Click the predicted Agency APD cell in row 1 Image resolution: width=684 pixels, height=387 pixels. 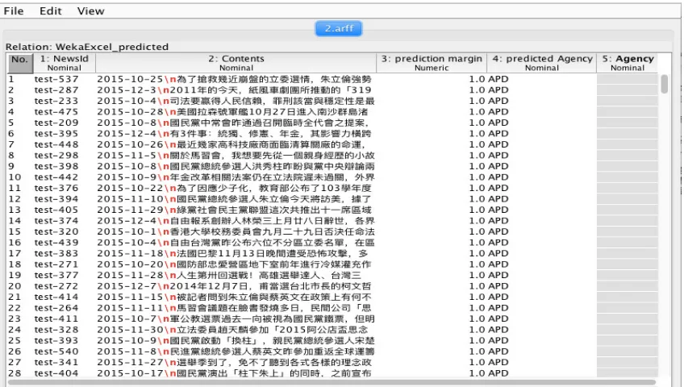tap(542, 79)
